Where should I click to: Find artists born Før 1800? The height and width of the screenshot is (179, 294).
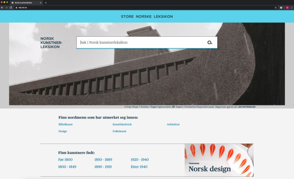(65, 160)
